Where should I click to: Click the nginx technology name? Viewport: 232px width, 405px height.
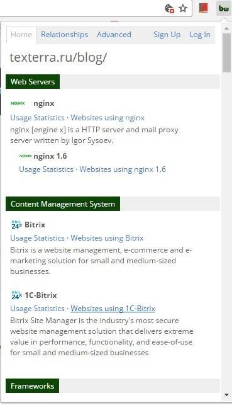pyautogui.click(x=44, y=103)
